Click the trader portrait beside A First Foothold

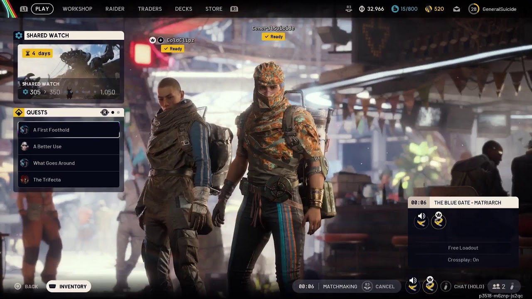coord(25,130)
